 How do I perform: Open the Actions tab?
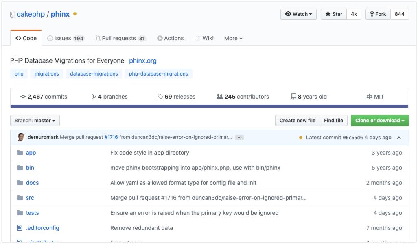coord(171,38)
